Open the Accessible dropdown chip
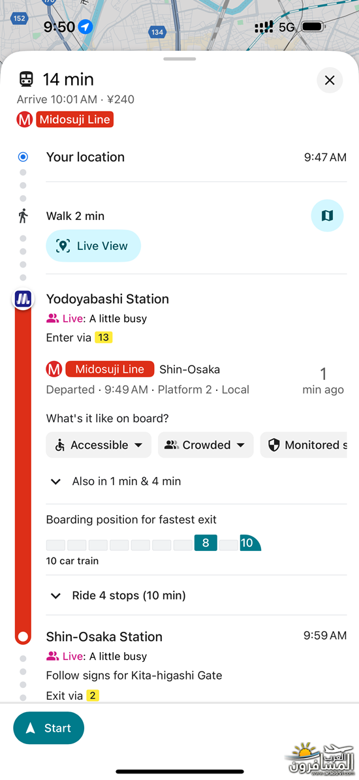Screen dimensions: 359x780 [99, 445]
